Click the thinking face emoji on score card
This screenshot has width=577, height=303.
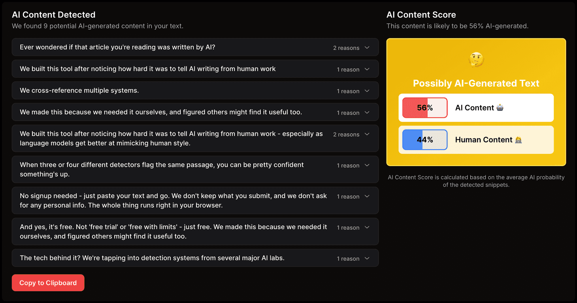pyautogui.click(x=476, y=59)
